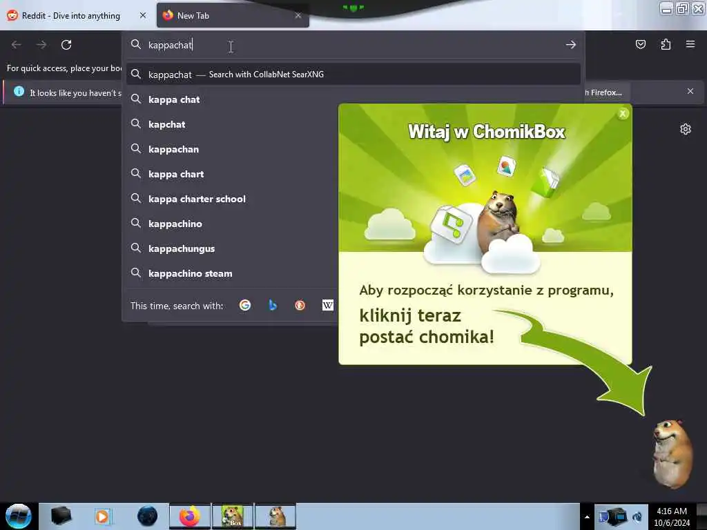This screenshot has height=530, width=707.
Task: Close the ChomikBox welcome popup
Action: click(x=623, y=114)
